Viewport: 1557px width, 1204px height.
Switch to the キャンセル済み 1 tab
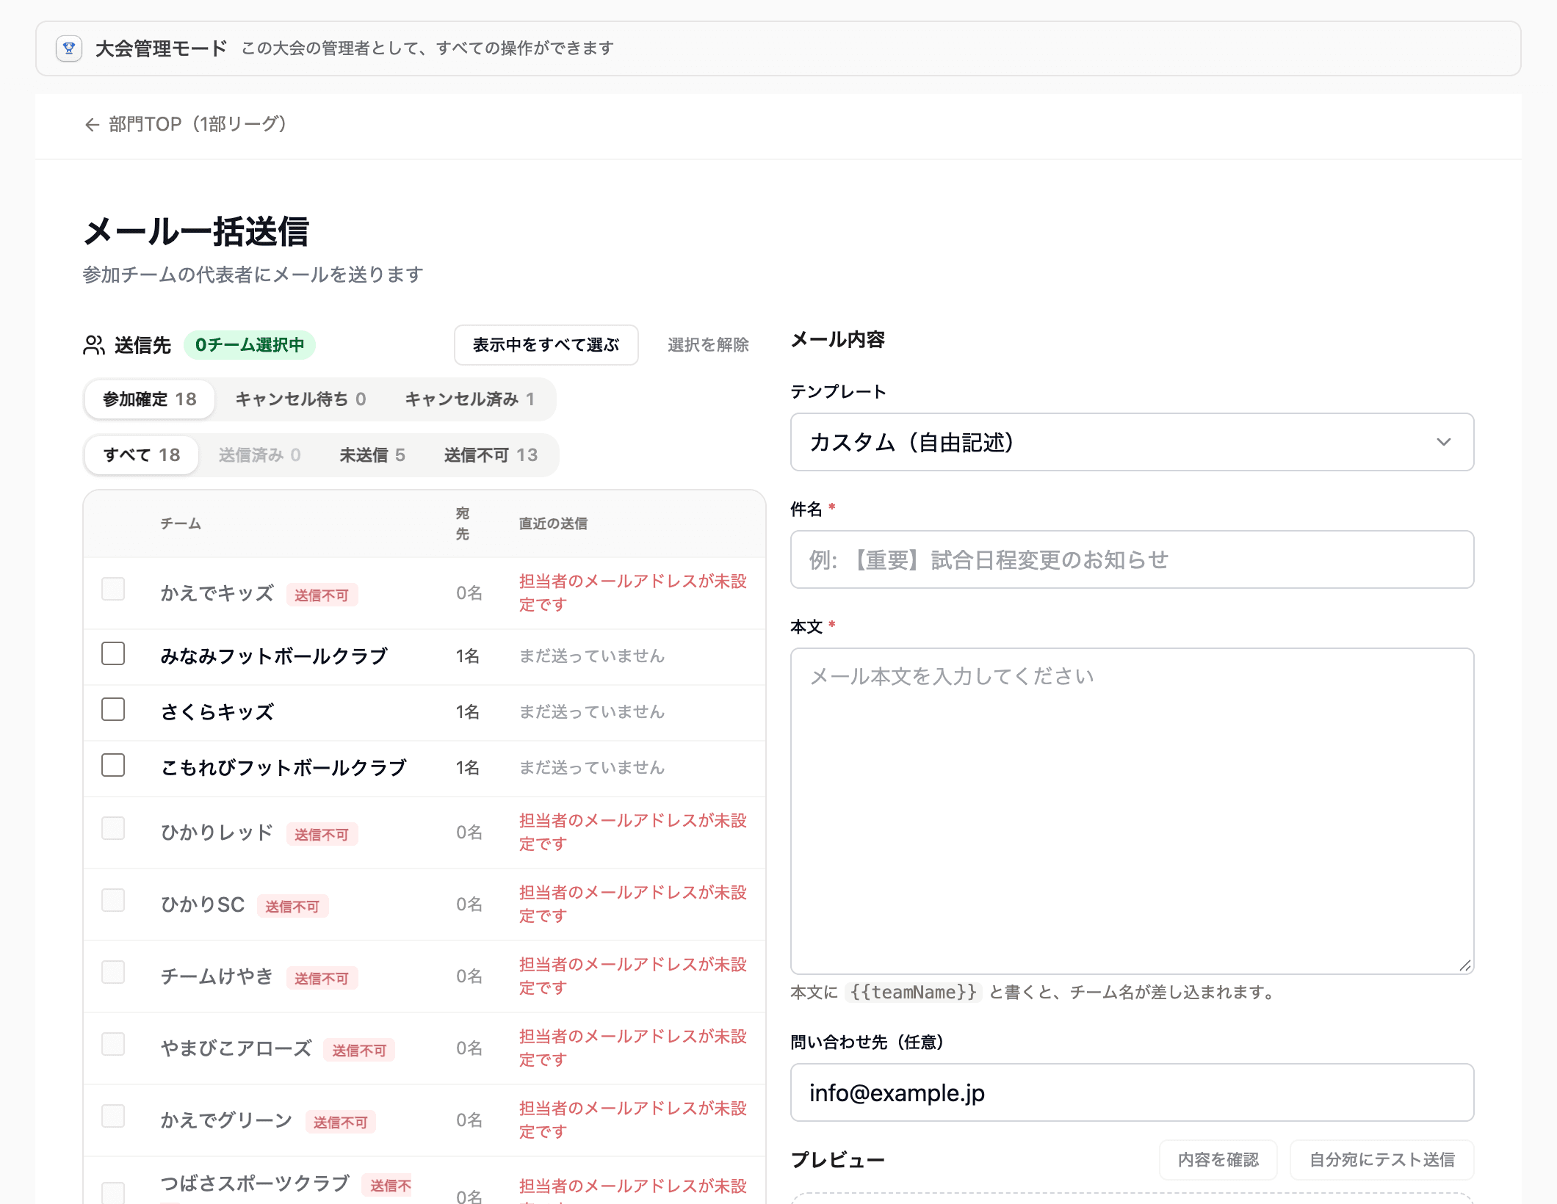pyautogui.click(x=470, y=399)
